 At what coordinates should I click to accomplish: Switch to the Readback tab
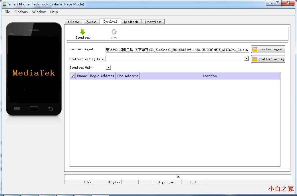point(131,22)
